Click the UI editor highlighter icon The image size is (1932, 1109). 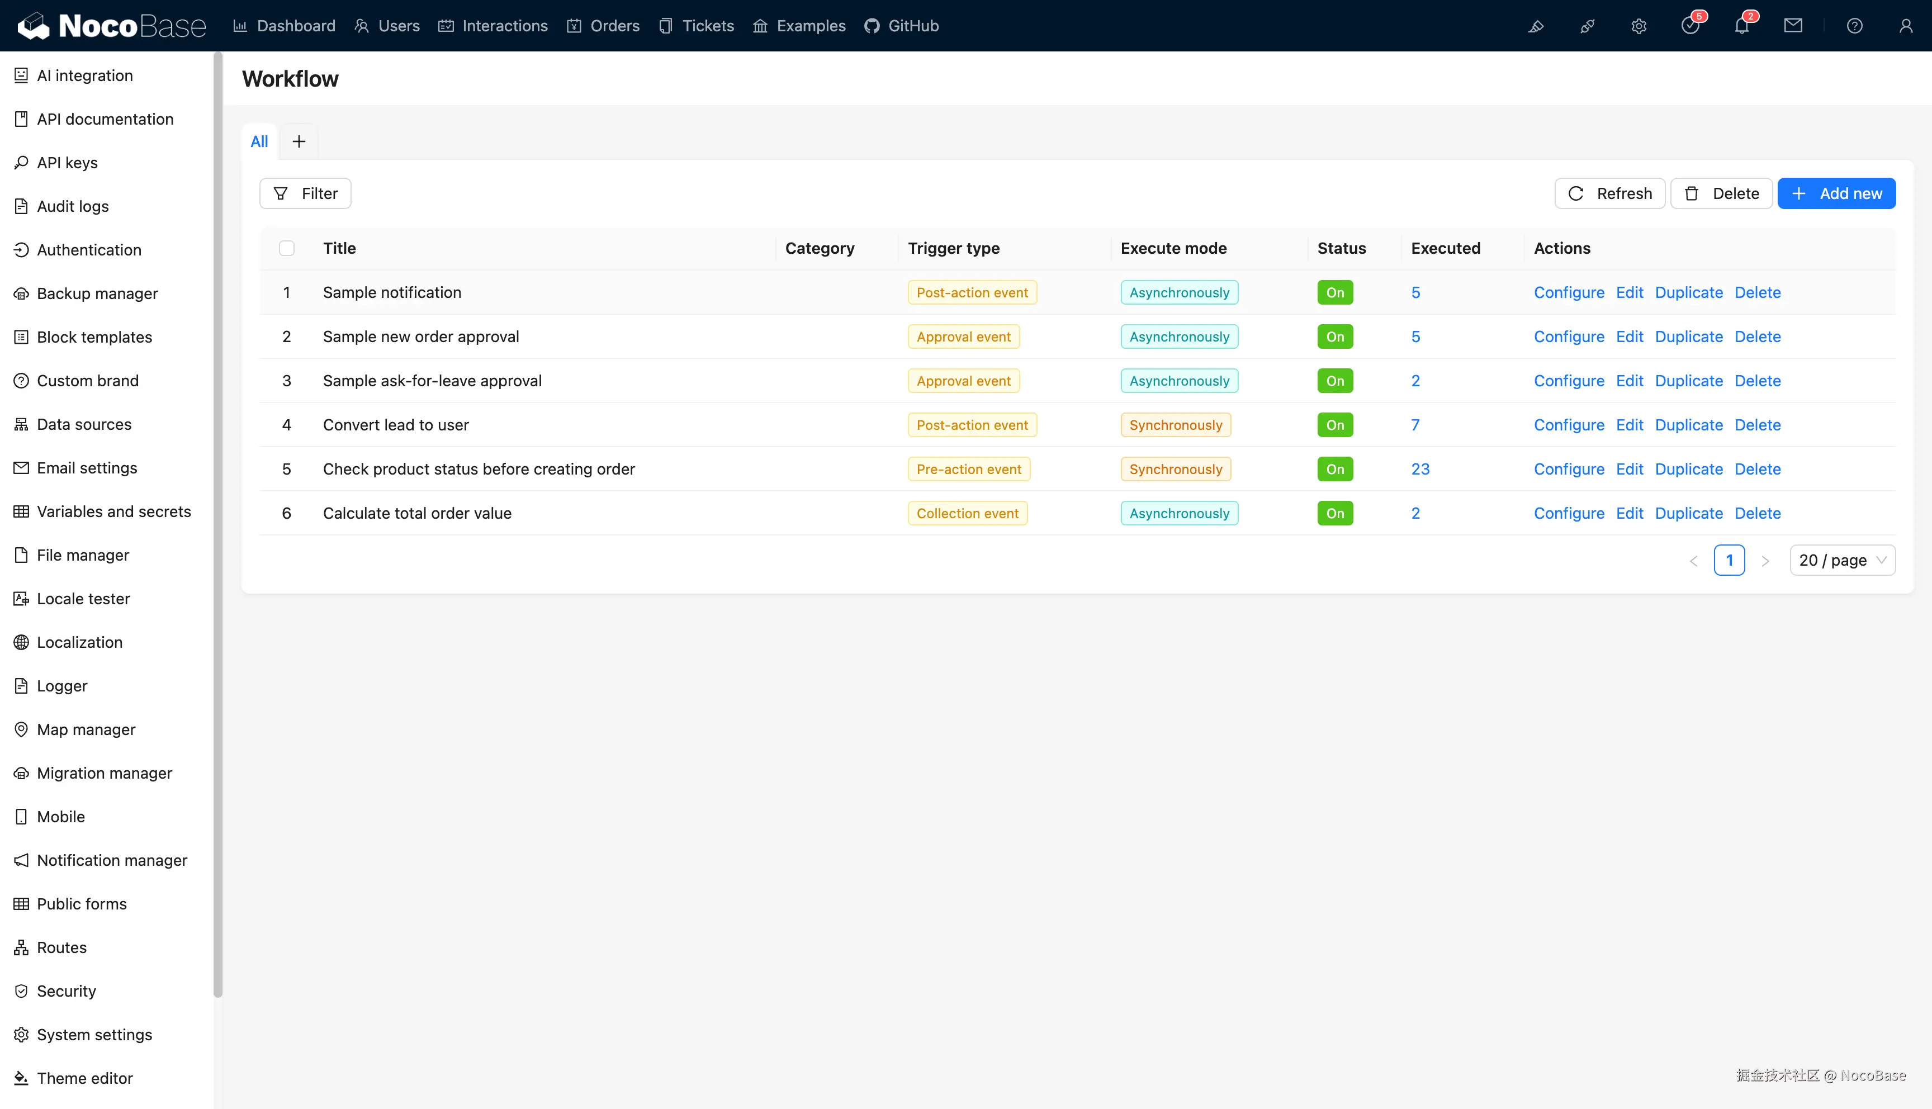coord(1536,26)
